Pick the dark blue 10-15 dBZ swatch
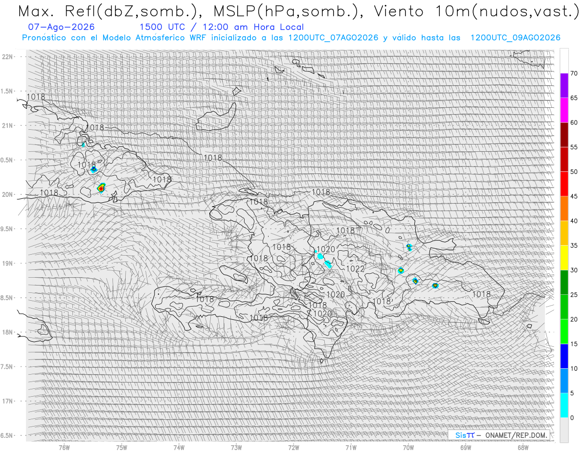This screenshot has height=454, width=587. pyautogui.click(x=564, y=356)
